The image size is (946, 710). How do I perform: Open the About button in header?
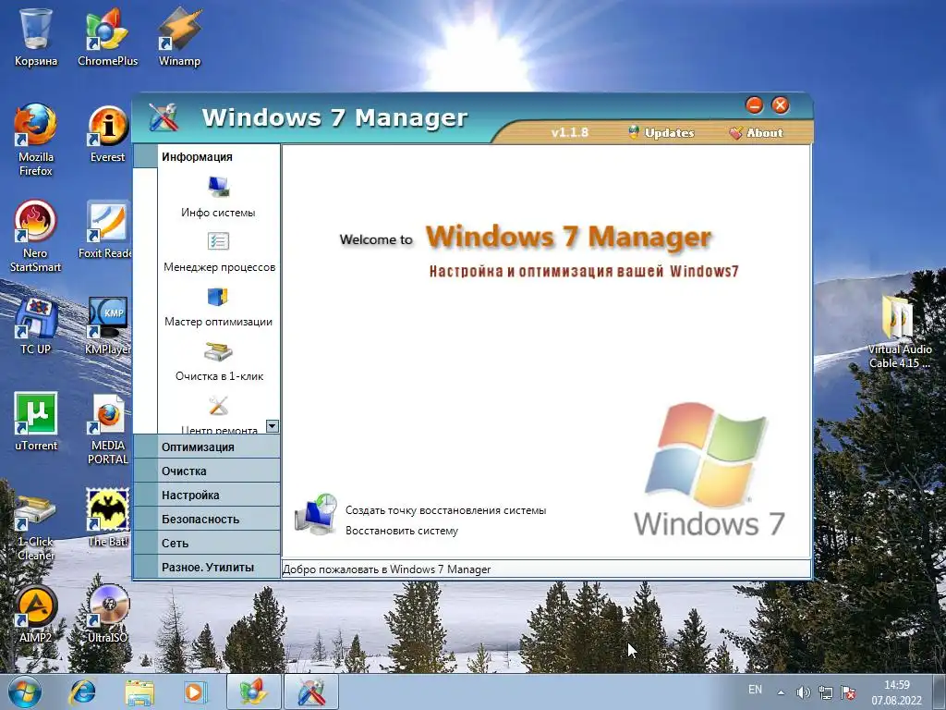click(757, 133)
